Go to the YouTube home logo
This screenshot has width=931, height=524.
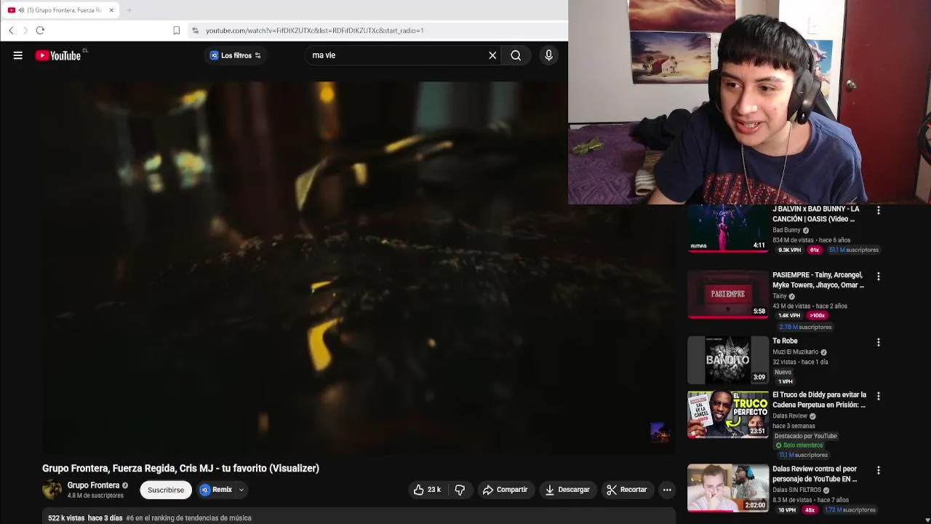pos(58,55)
